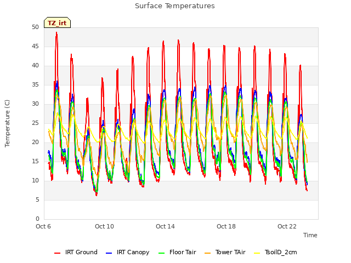Click the 45 y-axis tick label
The height and width of the screenshot is (263, 351).
(x=35, y=46)
